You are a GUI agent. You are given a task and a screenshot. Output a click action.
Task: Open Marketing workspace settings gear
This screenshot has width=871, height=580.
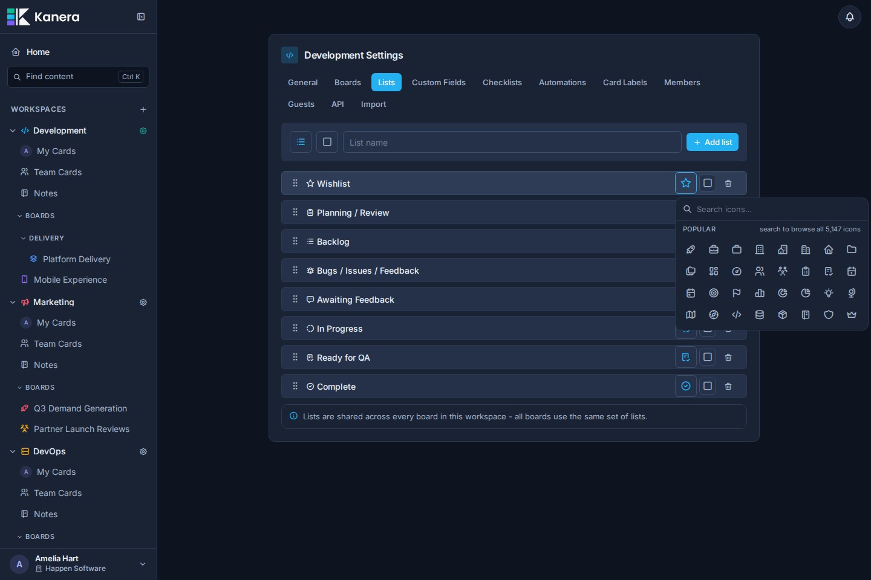coord(143,302)
